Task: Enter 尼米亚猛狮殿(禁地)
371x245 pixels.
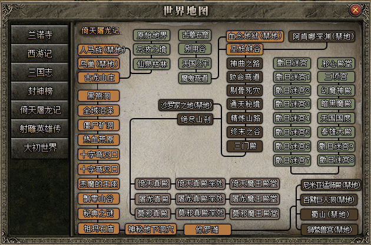Action: point(331,185)
